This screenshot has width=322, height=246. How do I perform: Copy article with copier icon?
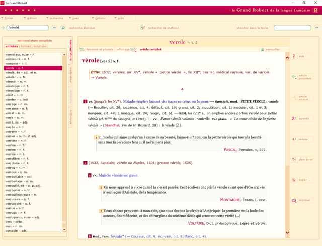pyautogui.click(x=294, y=180)
